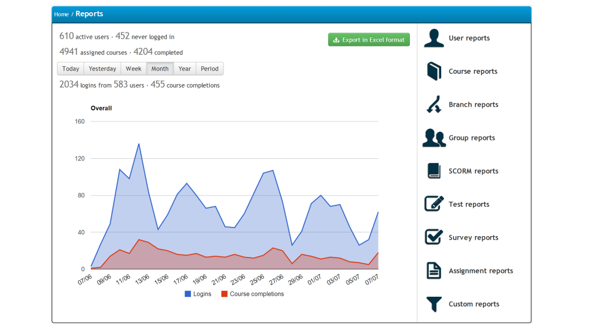Click the Reports breadcrumb title

tap(89, 14)
